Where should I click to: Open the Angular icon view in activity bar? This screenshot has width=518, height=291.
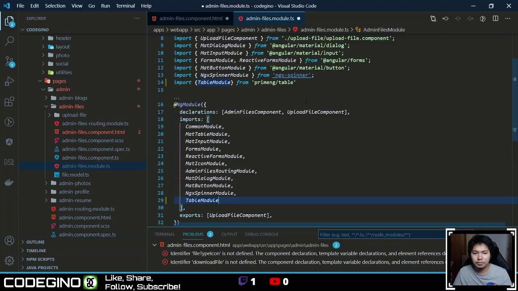10,142
